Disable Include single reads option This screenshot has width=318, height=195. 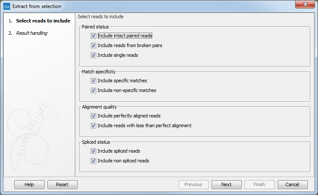click(93, 56)
